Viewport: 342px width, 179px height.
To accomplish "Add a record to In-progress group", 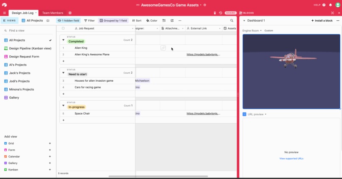I will coord(64,120).
